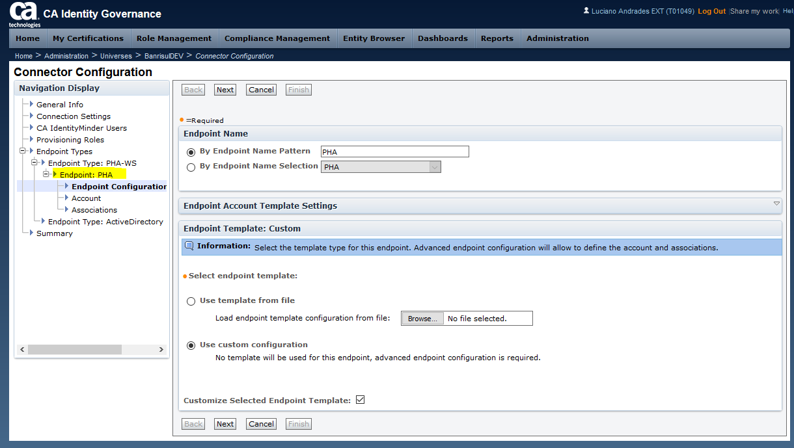
Task: Click the arrow icon beside Provisioning Roles
Action: point(31,139)
